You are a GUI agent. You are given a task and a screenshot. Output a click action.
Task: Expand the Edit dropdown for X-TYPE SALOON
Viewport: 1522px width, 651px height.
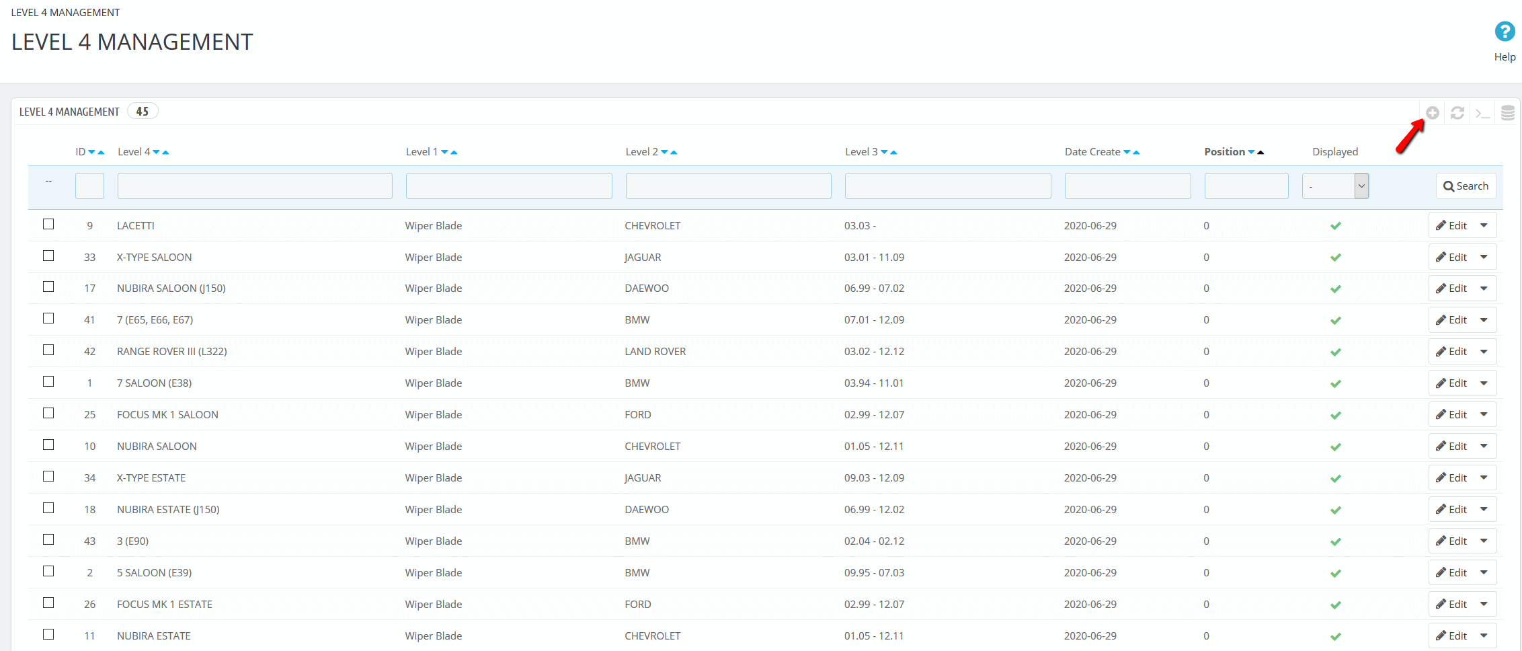(x=1484, y=256)
